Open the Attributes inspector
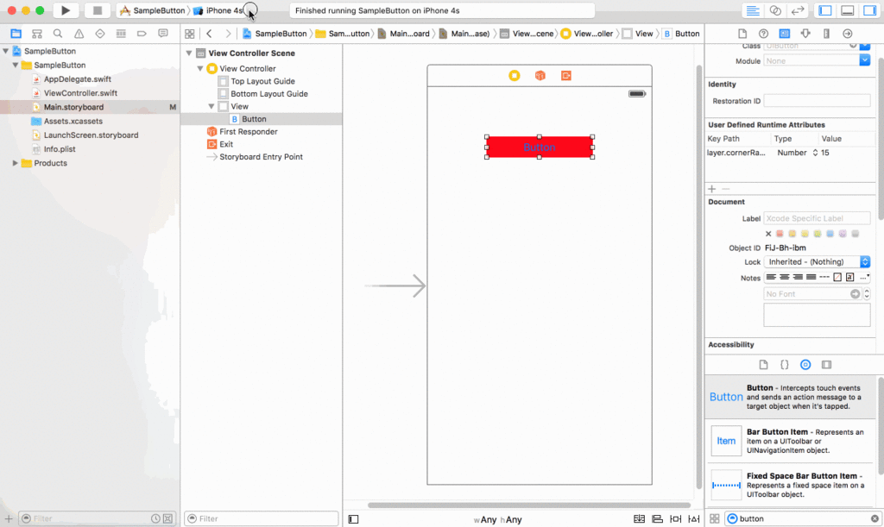 pos(805,34)
